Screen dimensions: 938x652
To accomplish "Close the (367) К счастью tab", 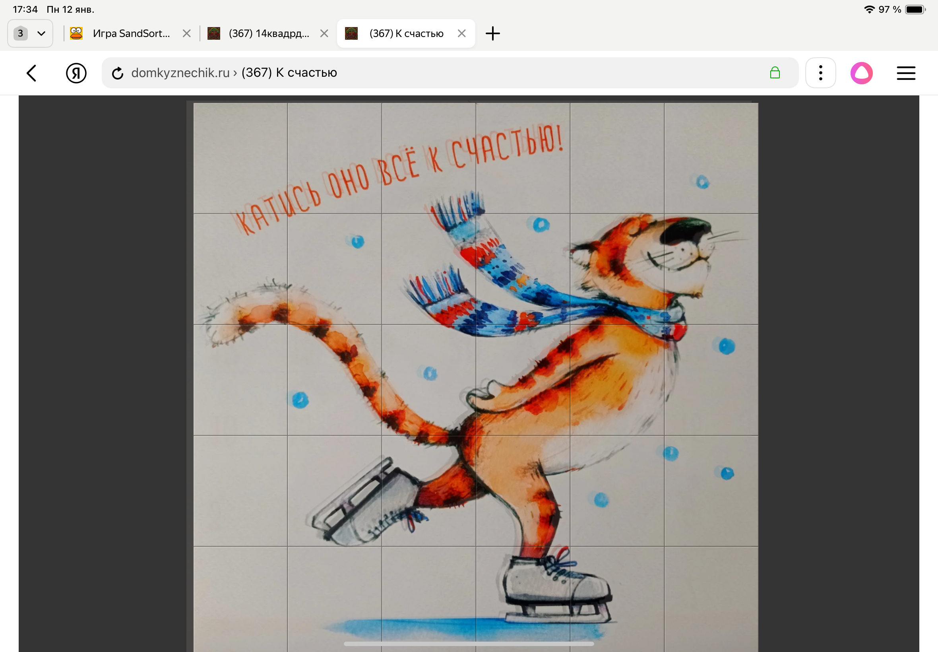I will tap(462, 33).
